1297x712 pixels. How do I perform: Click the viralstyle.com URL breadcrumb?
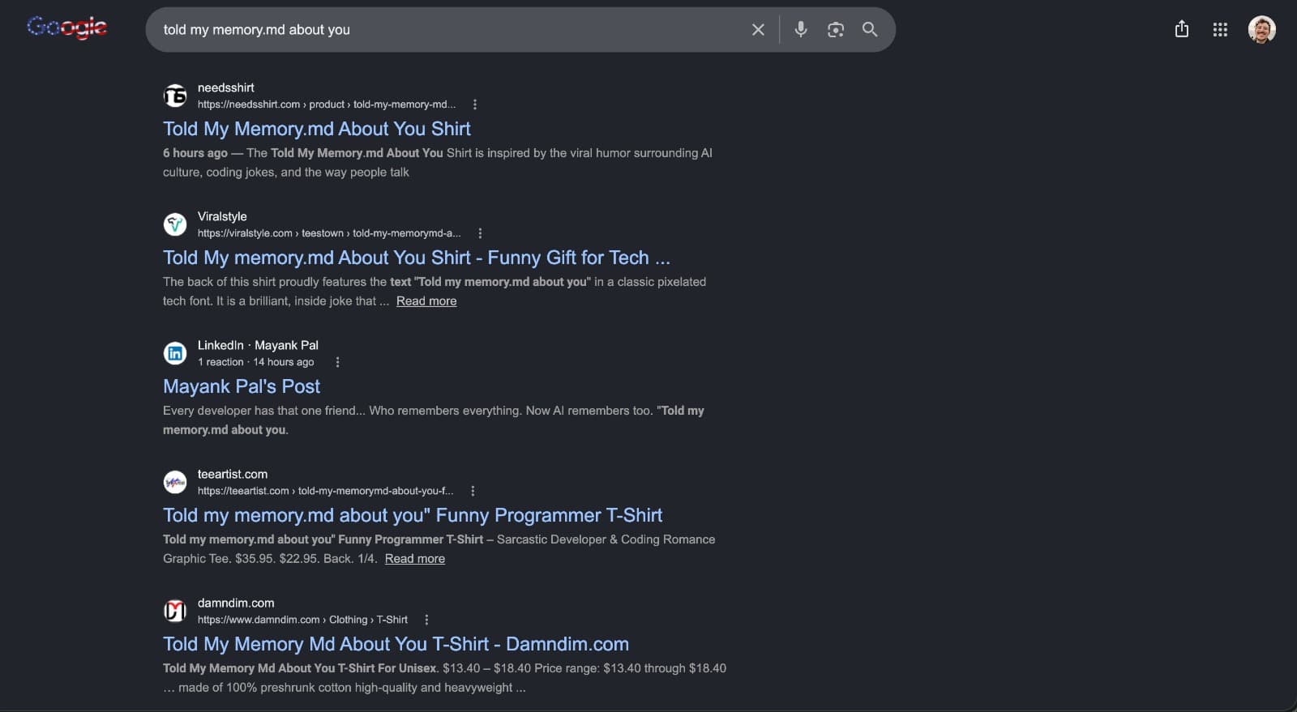[329, 233]
